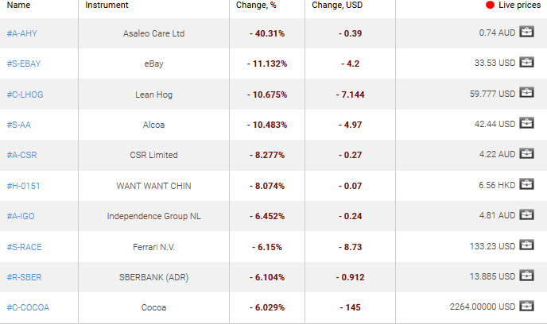The image size is (547, 324).
Task: Click the briefcase icon for Asaleo Care
Action: 526,33
